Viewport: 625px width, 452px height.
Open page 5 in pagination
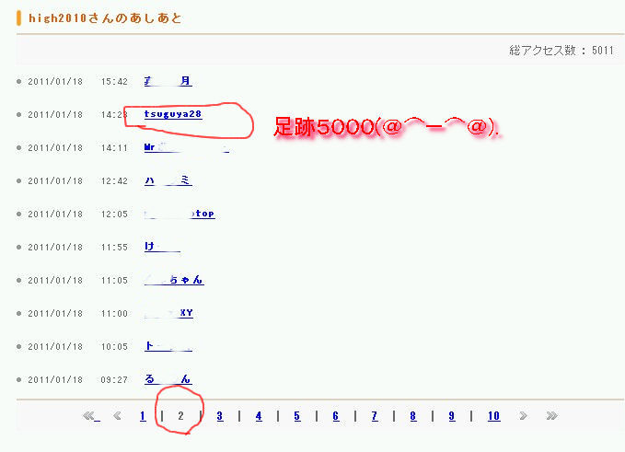pos(297,416)
